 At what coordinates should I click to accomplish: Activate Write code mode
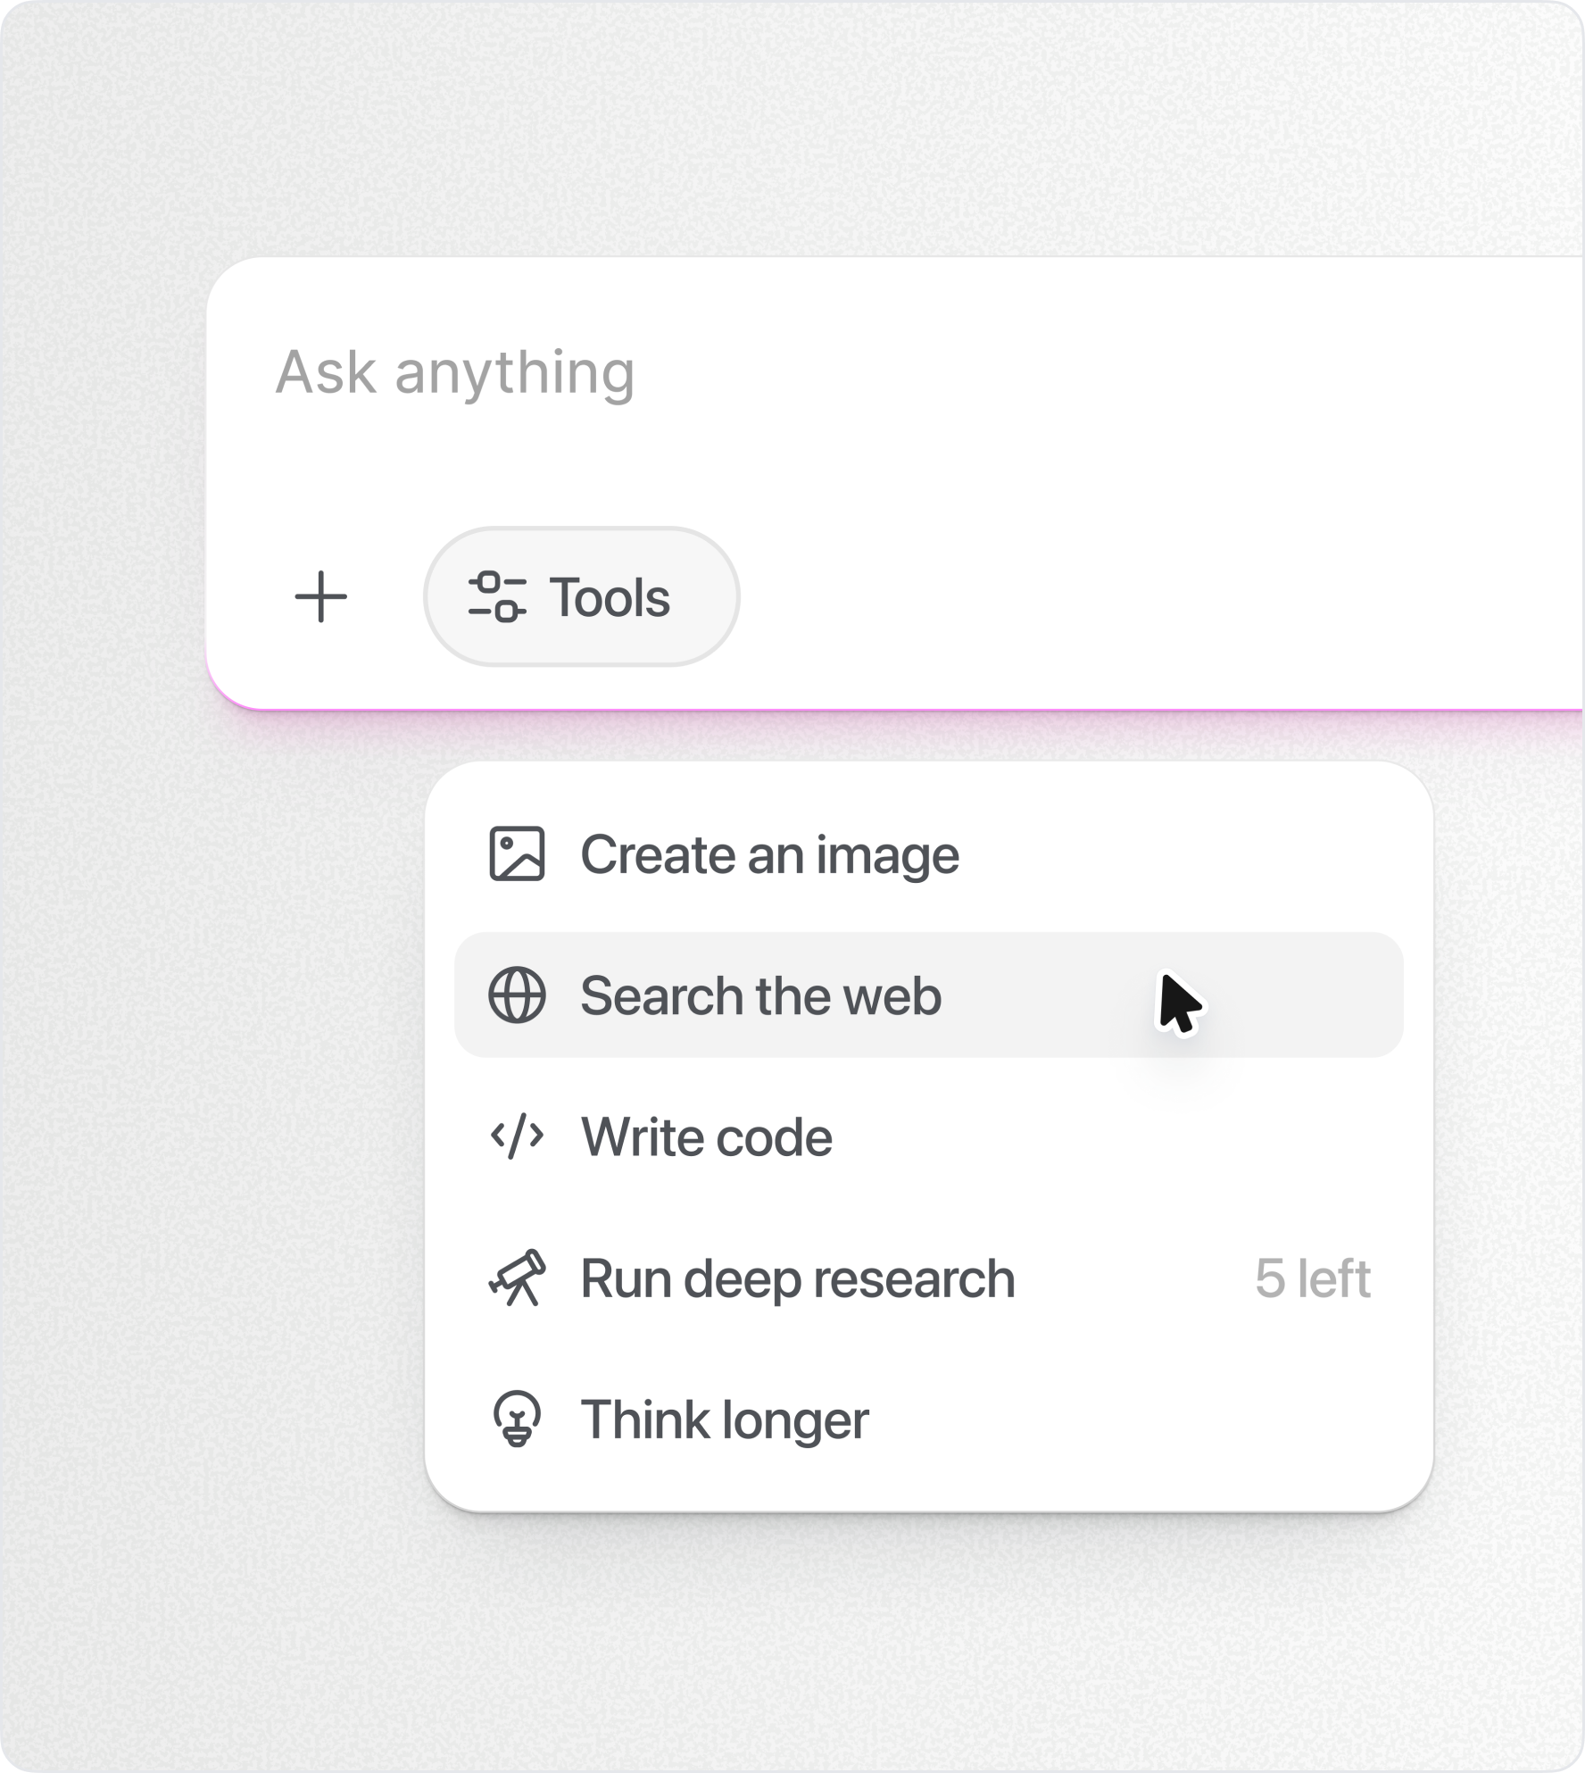[706, 1136]
